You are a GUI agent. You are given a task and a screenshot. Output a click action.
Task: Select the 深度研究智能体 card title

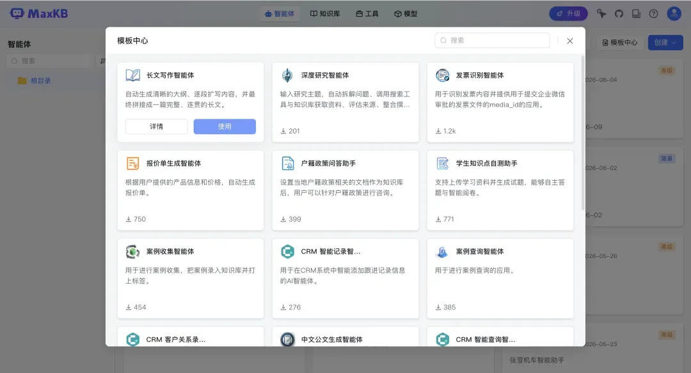[325, 75]
